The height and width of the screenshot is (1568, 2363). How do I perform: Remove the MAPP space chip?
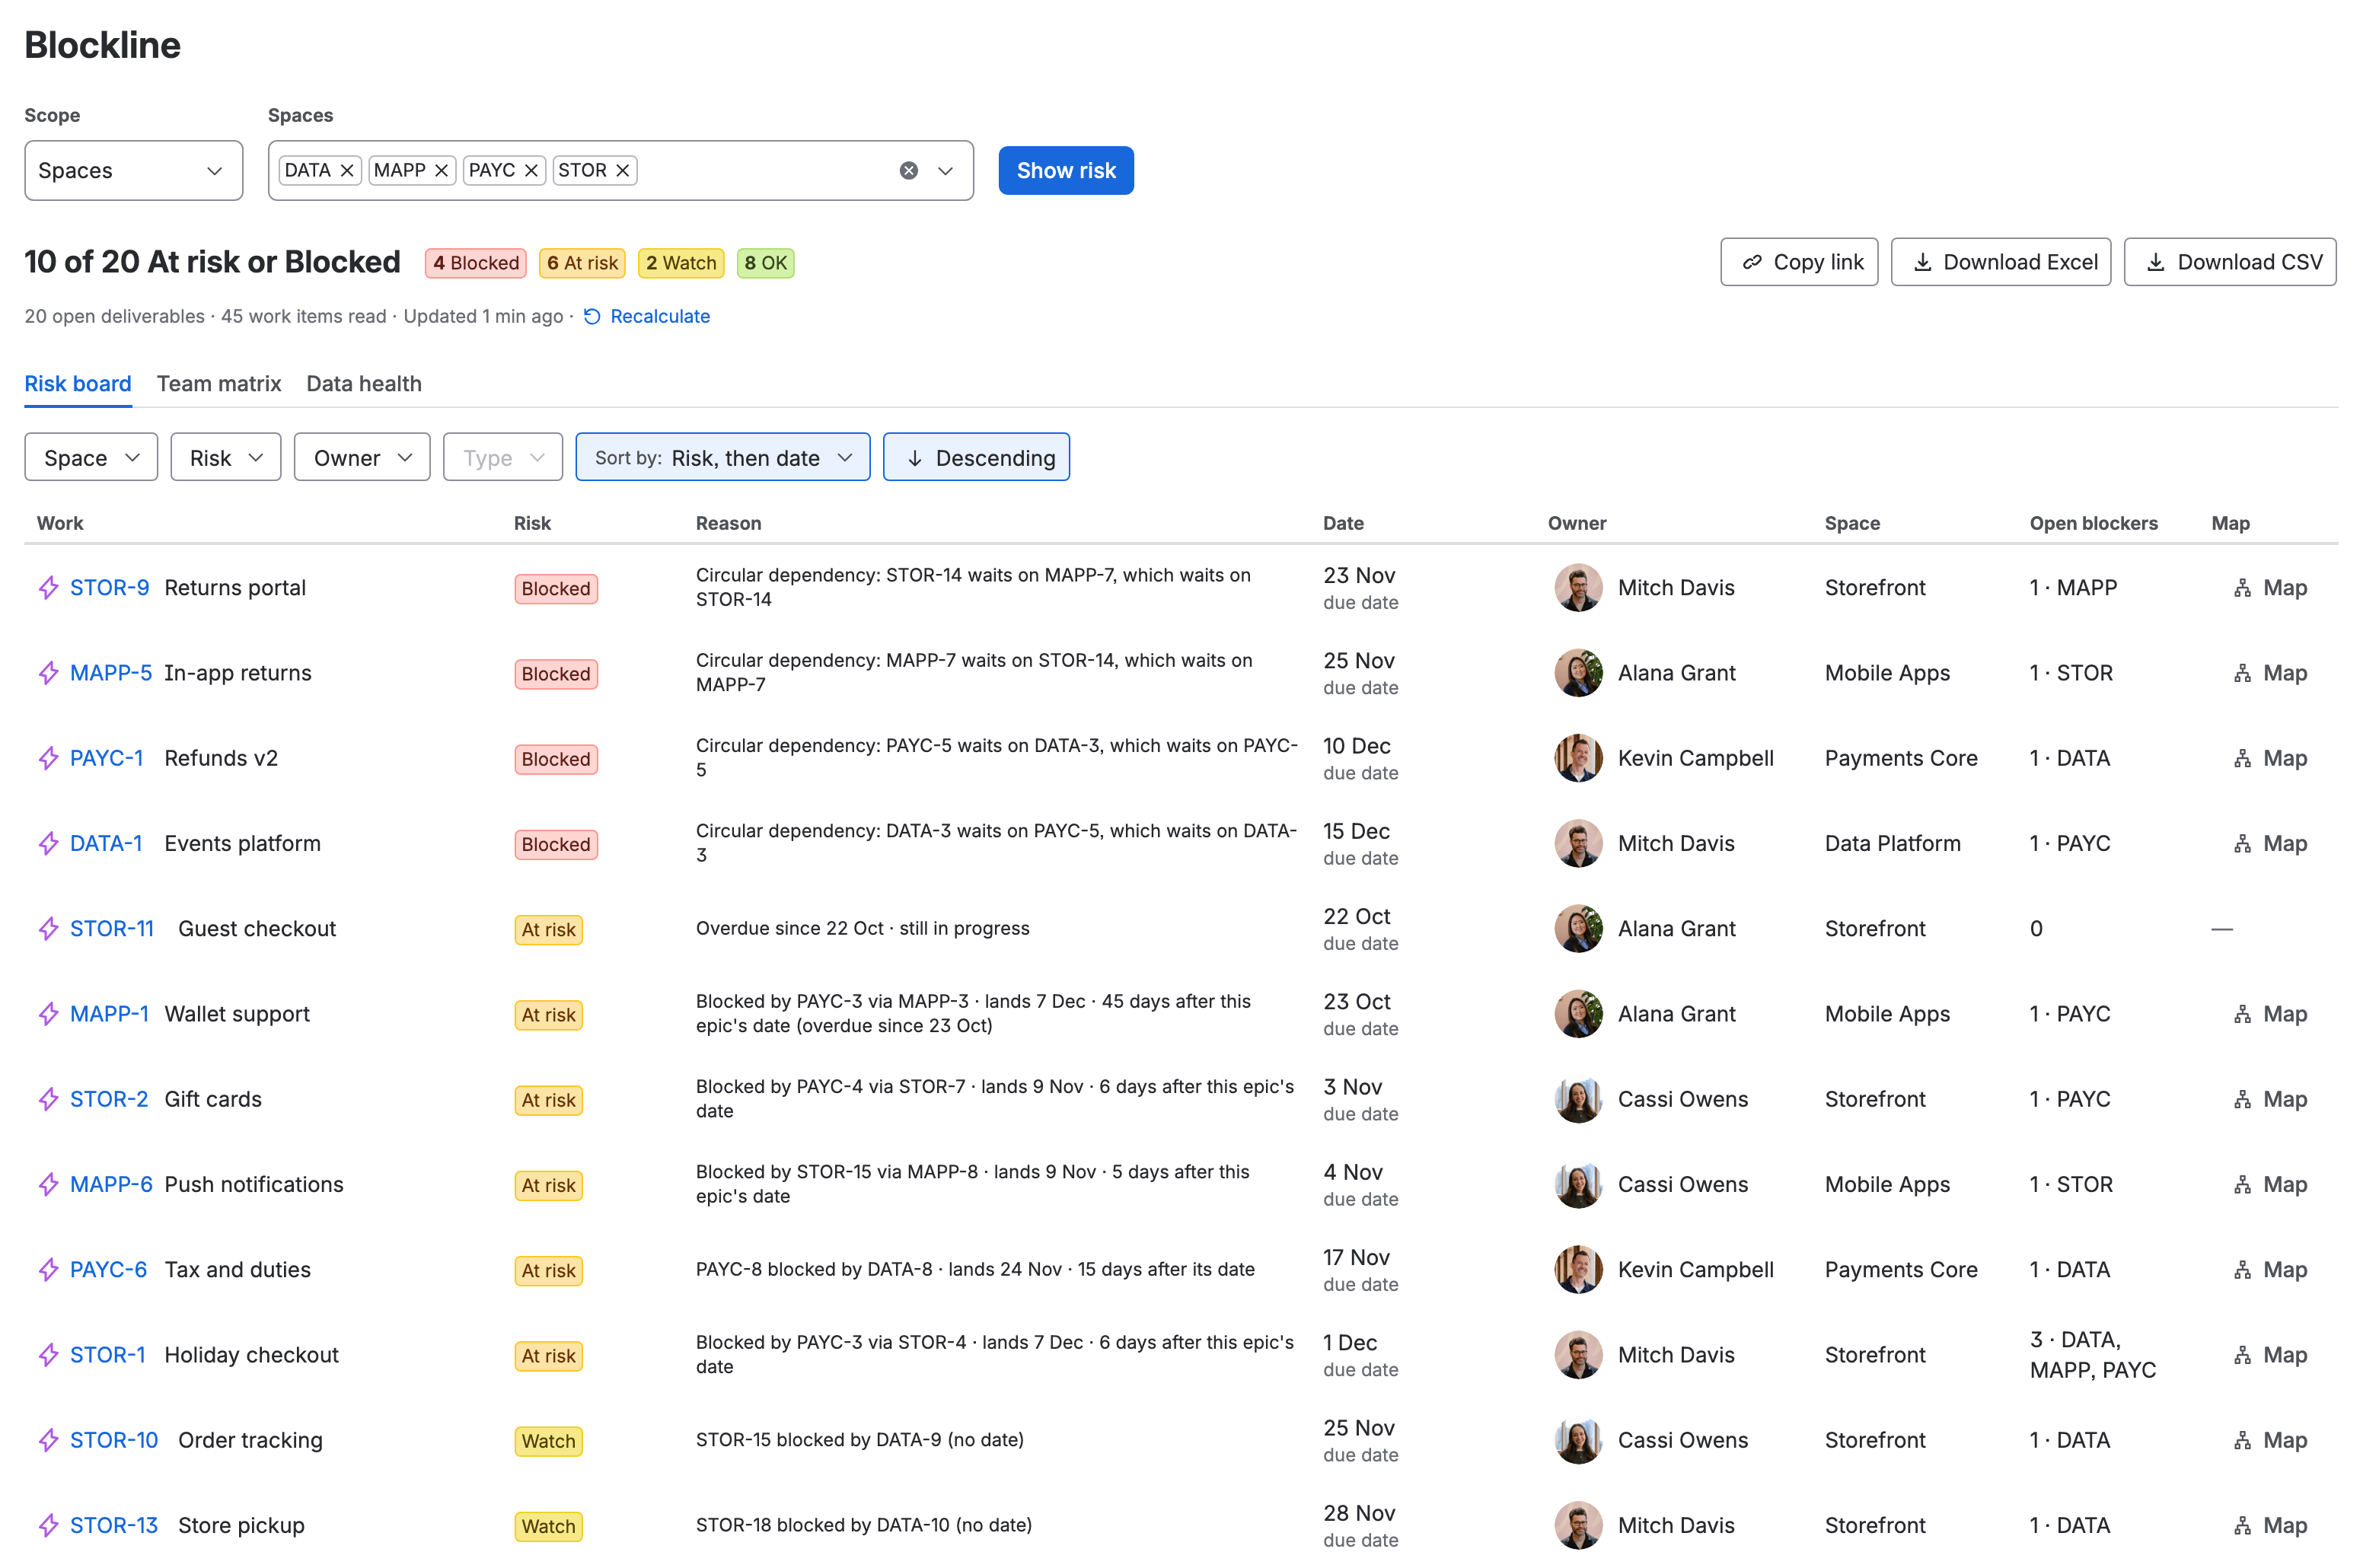[441, 170]
